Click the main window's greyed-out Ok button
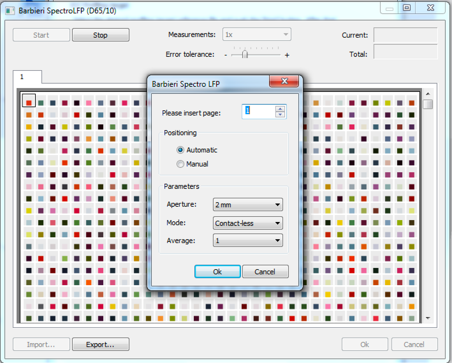The height and width of the screenshot is (363, 452). [365, 344]
